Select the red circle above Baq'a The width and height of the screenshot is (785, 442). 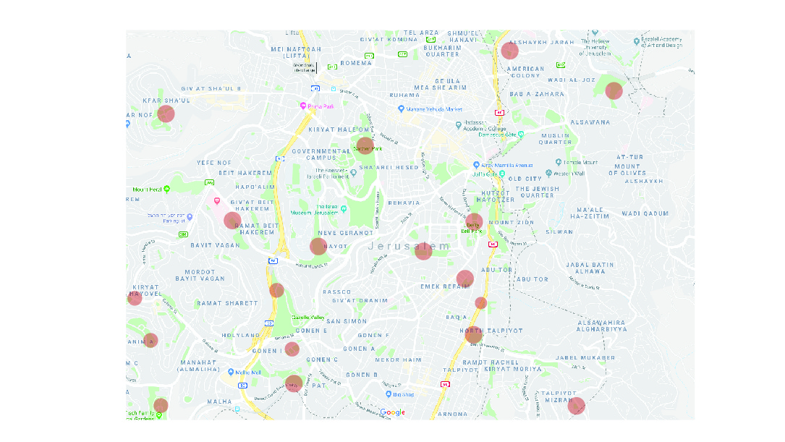480,303
